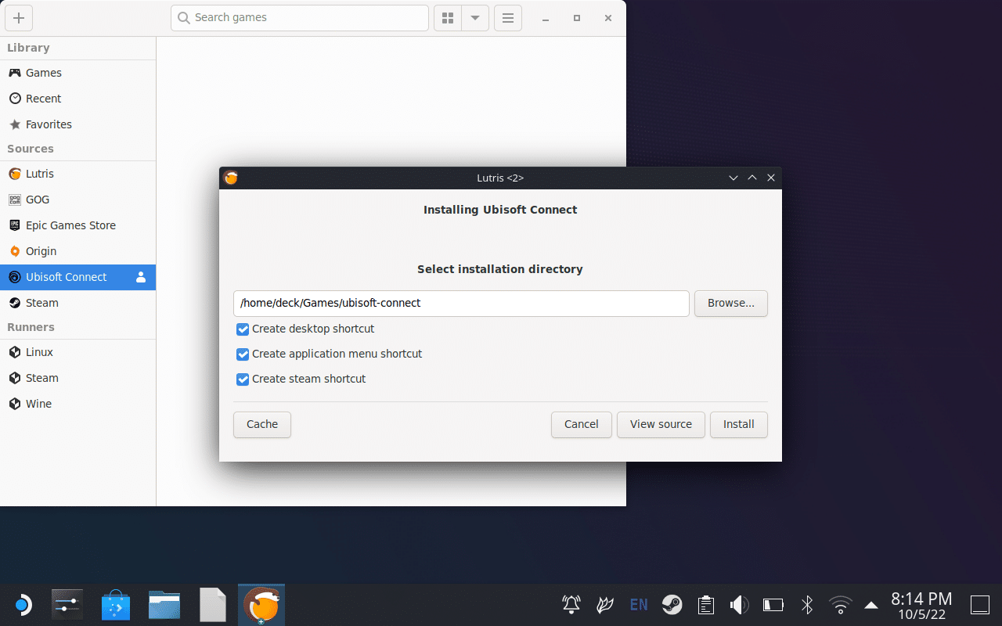Maximize the Lutris <2> installer dialog
Screen dimensions: 1002x626
click(x=752, y=178)
